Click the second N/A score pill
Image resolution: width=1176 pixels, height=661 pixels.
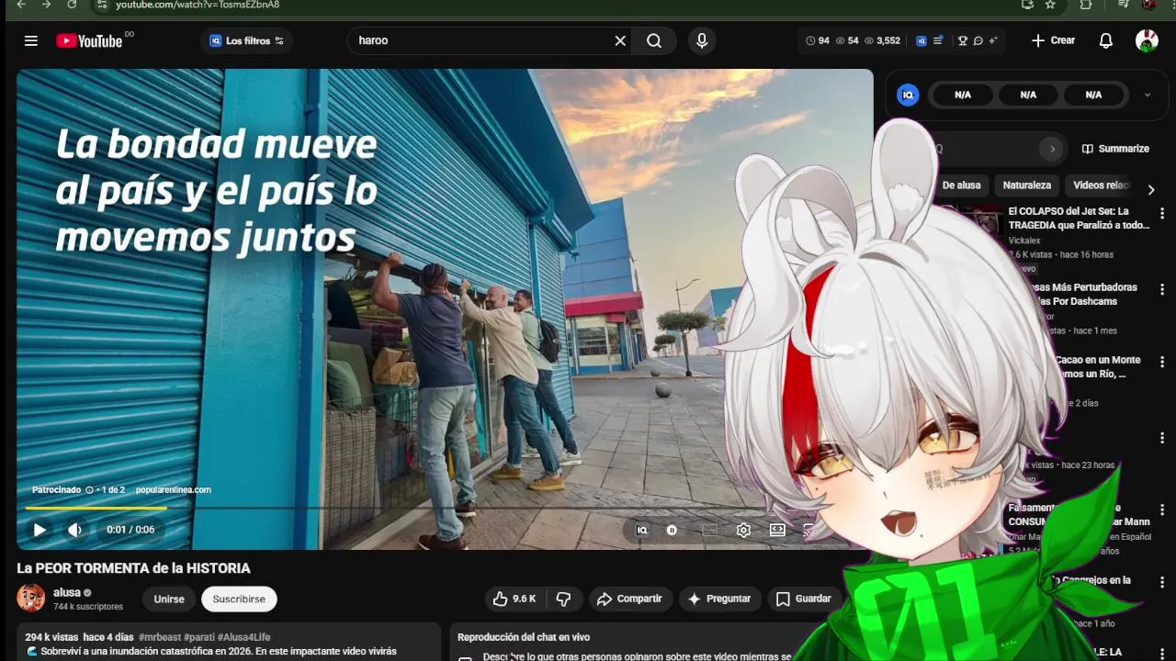point(1028,95)
